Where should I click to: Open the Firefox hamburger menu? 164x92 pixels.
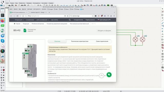[114, 16]
